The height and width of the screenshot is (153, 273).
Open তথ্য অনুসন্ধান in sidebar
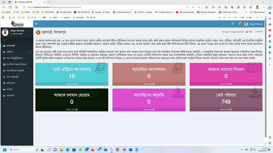click(17, 77)
